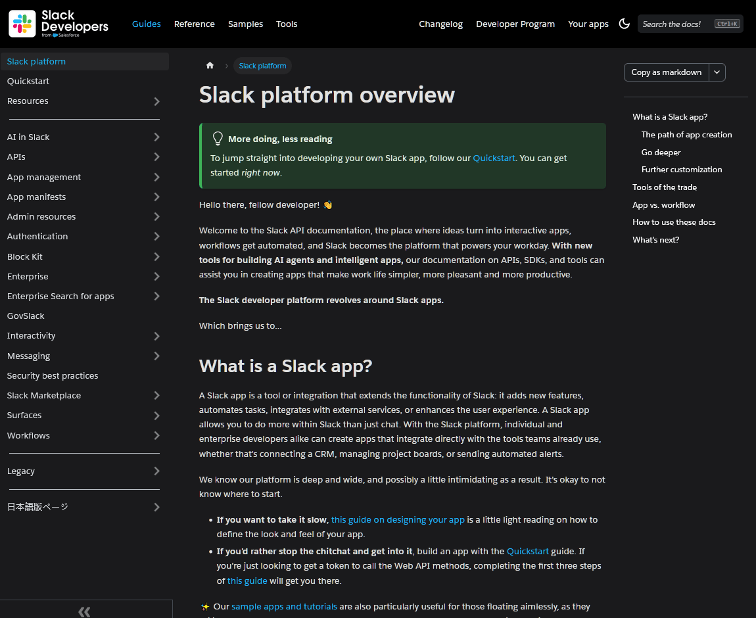The image size is (756, 618).
Task: Follow the Quickstart link in the callout
Action: [494, 158]
